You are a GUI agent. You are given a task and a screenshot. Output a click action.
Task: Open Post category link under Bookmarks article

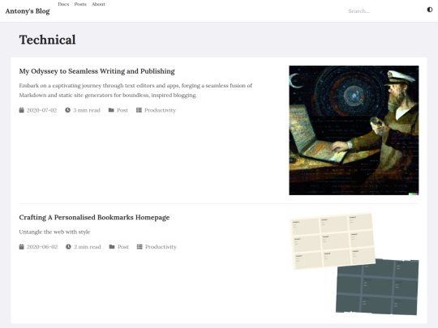[x=123, y=247]
